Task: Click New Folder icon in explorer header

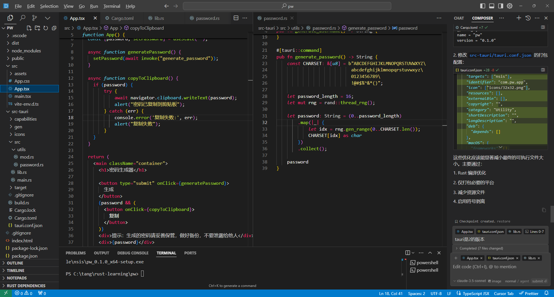Action: click(x=37, y=28)
